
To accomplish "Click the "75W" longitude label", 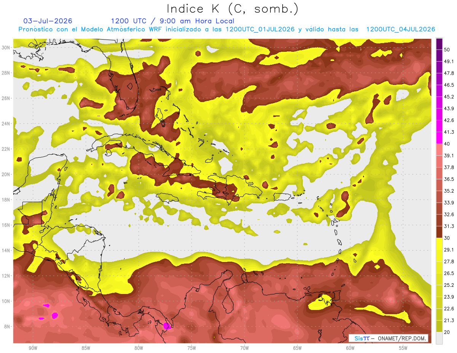I will point(192,348).
